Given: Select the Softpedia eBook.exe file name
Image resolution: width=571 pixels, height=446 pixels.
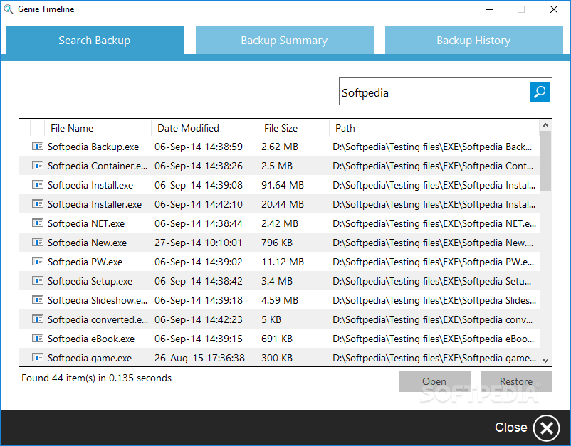Looking at the screenshot, I should (x=91, y=339).
